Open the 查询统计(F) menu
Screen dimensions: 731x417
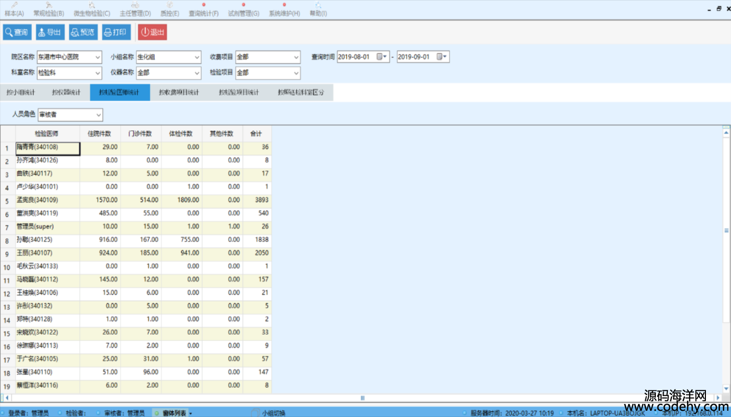coord(204,10)
